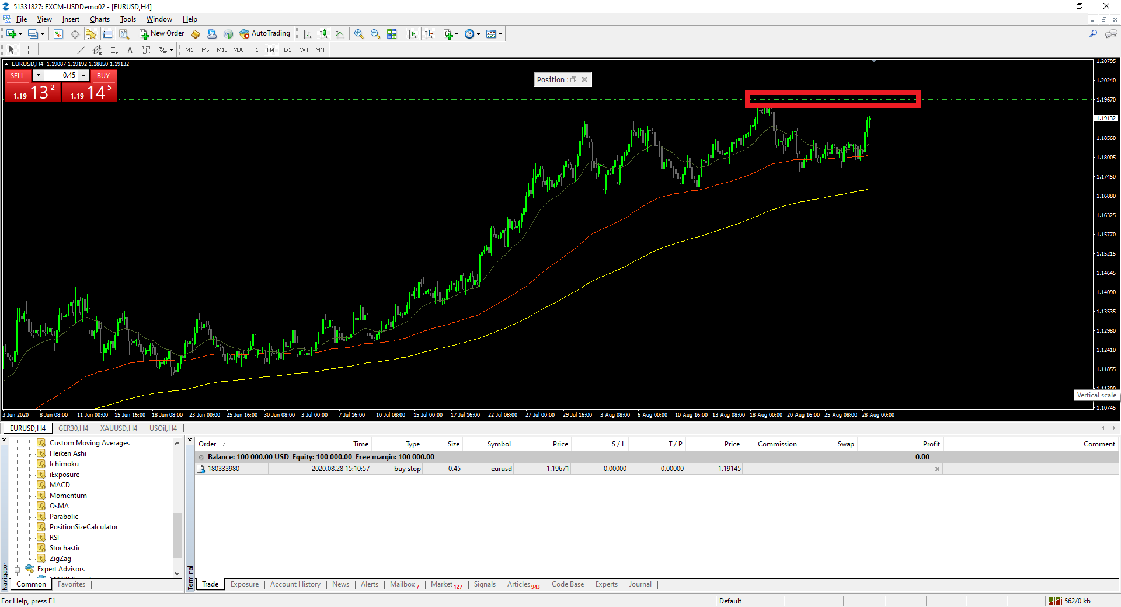Choose the Fibonacci retracement tool
Screen dimensions: 1121x607
(x=114, y=50)
